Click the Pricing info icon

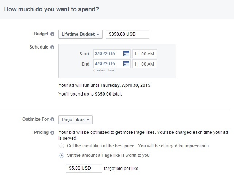pyautogui.click(x=52, y=132)
